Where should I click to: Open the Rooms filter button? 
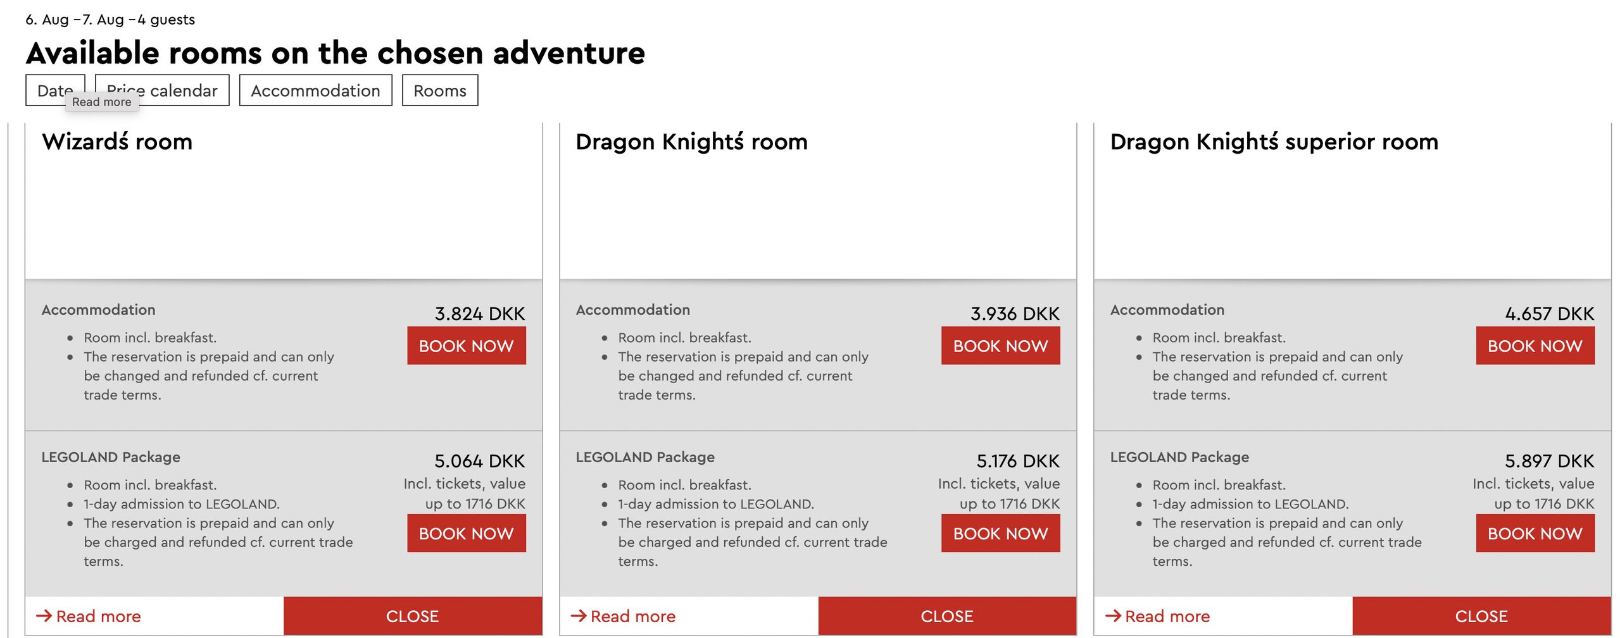[439, 90]
